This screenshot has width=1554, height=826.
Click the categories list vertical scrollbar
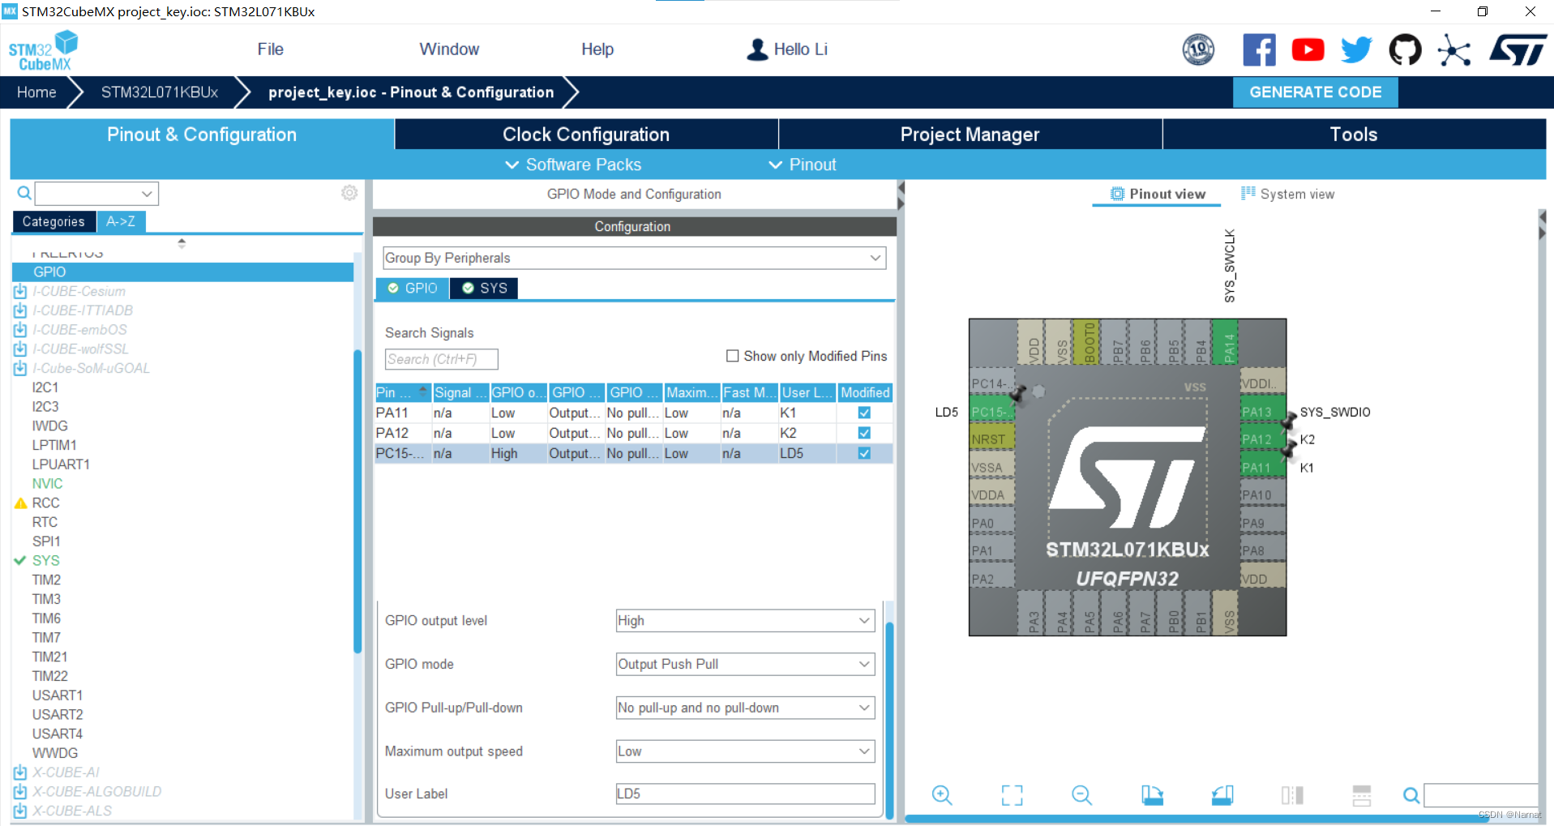click(x=357, y=502)
